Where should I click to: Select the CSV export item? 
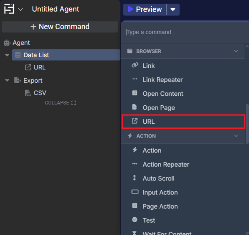coord(39,93)
